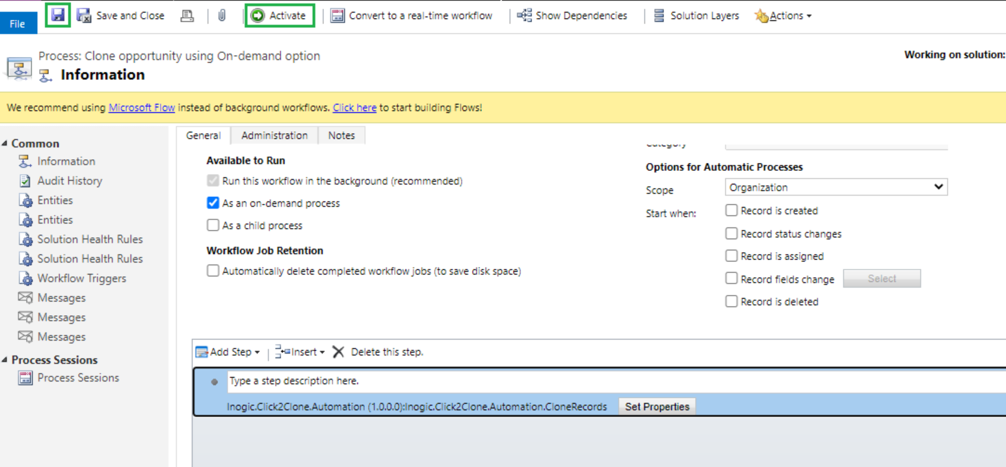The image size is (1006, 467).
Task: Click the 'Click here' link to build Flows
Action: click(354, 107)
